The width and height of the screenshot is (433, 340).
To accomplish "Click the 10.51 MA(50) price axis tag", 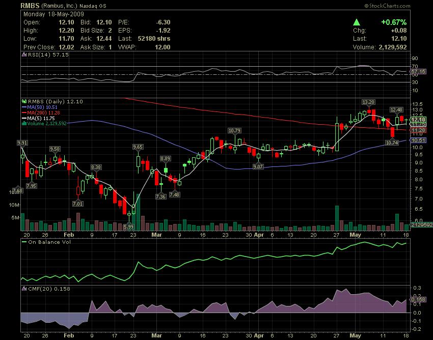I will coord(418,140).
